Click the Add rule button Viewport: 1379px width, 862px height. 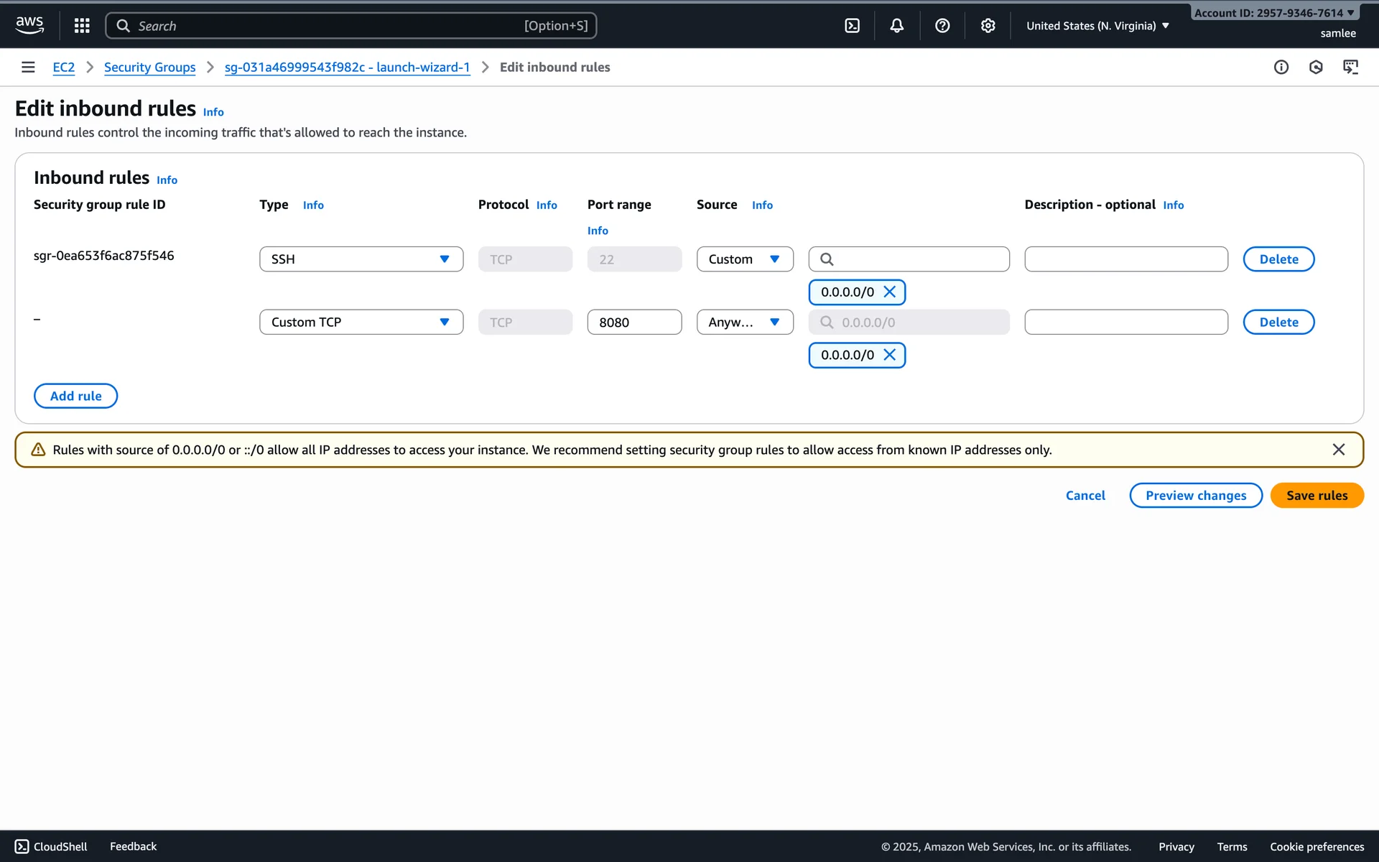point(75,396)
